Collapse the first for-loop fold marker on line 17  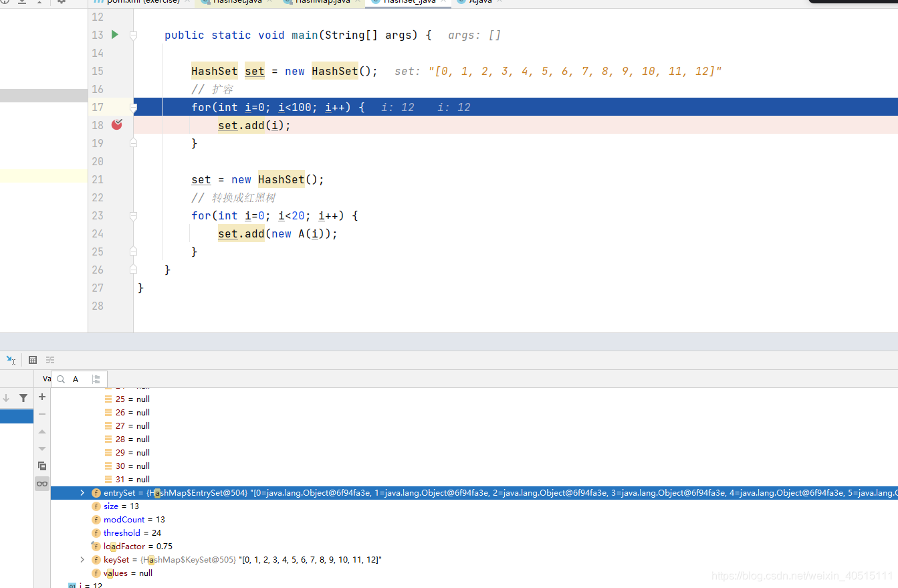coord(133,107)
